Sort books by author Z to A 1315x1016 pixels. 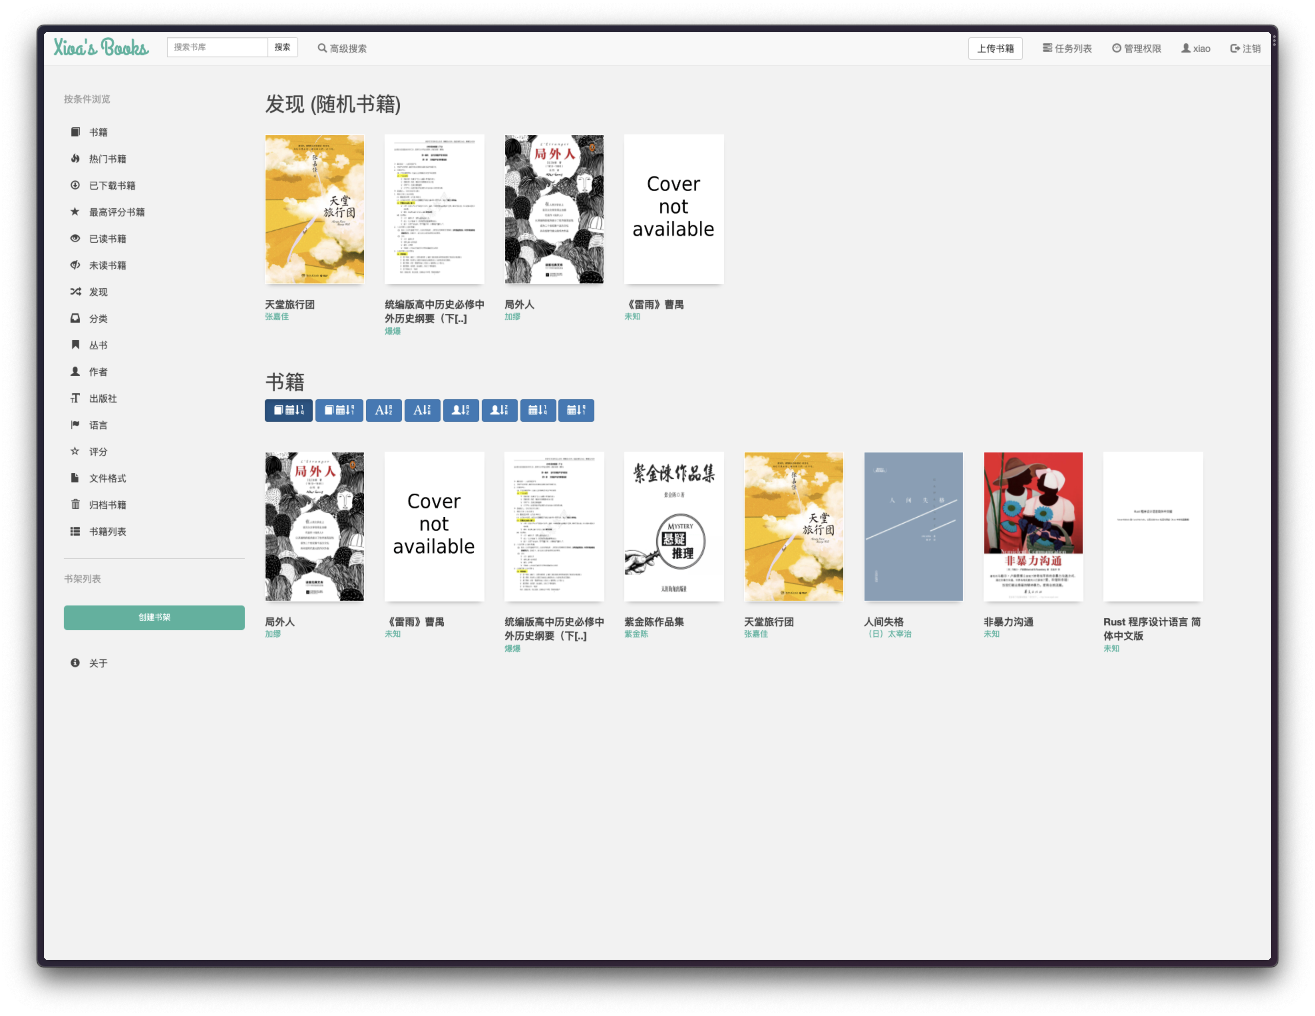[499, 411]
